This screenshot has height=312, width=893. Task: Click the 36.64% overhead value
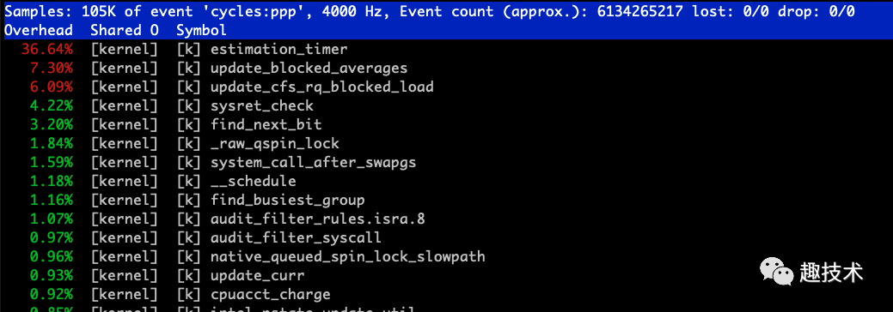(47, 50)
